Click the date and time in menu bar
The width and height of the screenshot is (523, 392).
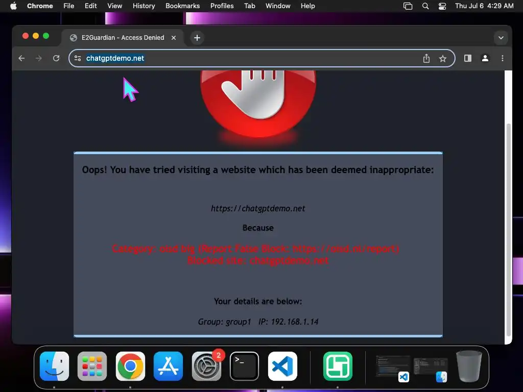pos(484,6)
